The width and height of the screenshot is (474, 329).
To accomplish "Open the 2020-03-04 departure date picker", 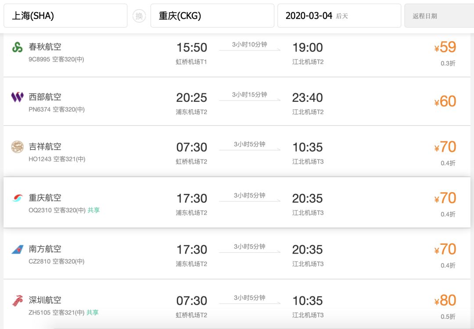I will tap(339, 16).
